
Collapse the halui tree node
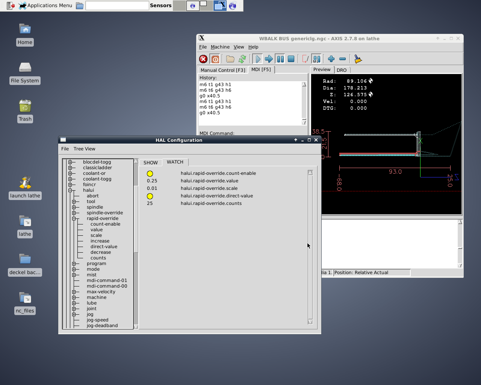pos(70,190)
